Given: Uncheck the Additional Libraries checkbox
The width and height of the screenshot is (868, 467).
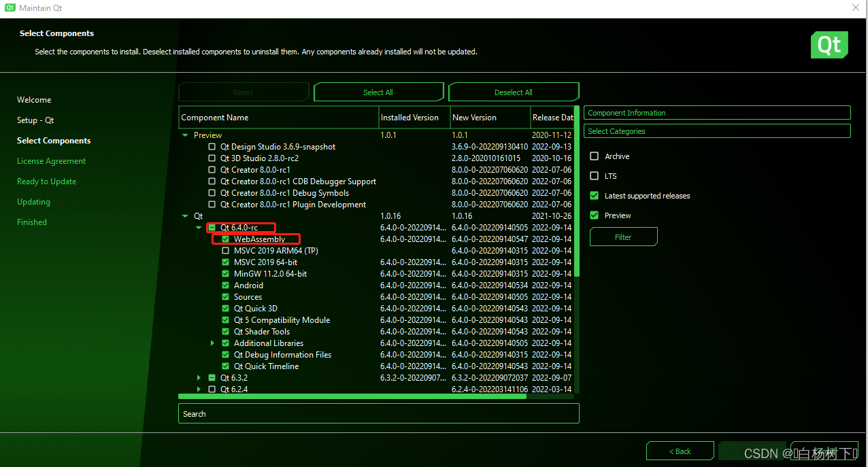Looking at the screenshot, I should pos(226,343).
